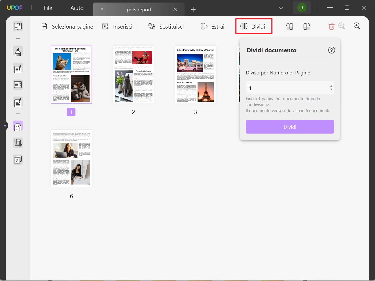This screenshot has height=281, width=375.
Task: Rotate selected page clockwise
Action: (x=306, y=26)
